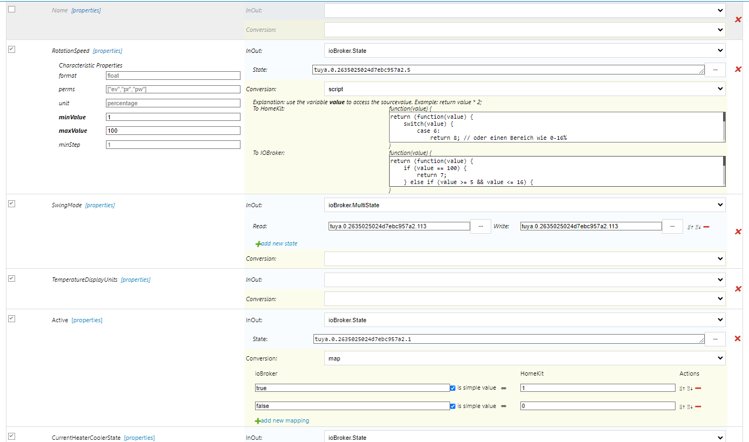Click 'add new state' link
749x442 pixels.
279,244
